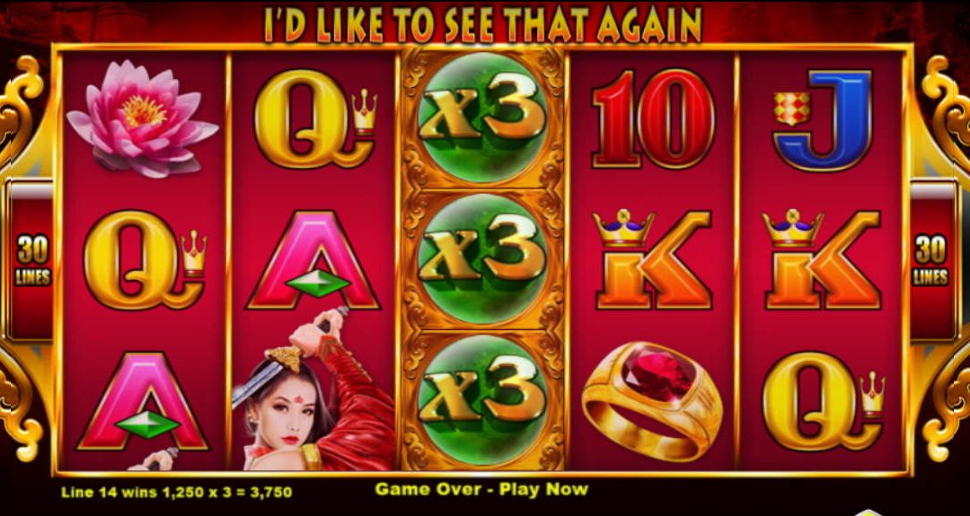
Task: Select the top green x3 multiplier orb
Action: (482, 118)
